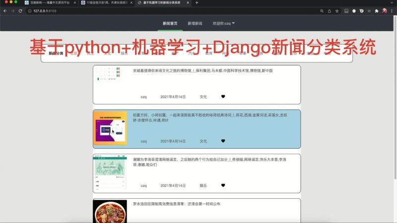Click the page vertical scrollbar
The width and height of the screenshot is (397, 223).
(395, 97)
